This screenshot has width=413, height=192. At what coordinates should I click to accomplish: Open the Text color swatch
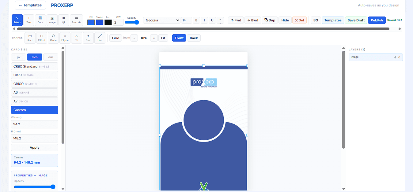pos(108,22)
